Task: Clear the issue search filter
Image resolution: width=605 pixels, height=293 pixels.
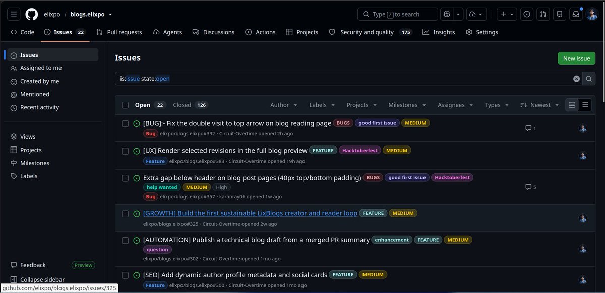Action: [x=576, y=79]
